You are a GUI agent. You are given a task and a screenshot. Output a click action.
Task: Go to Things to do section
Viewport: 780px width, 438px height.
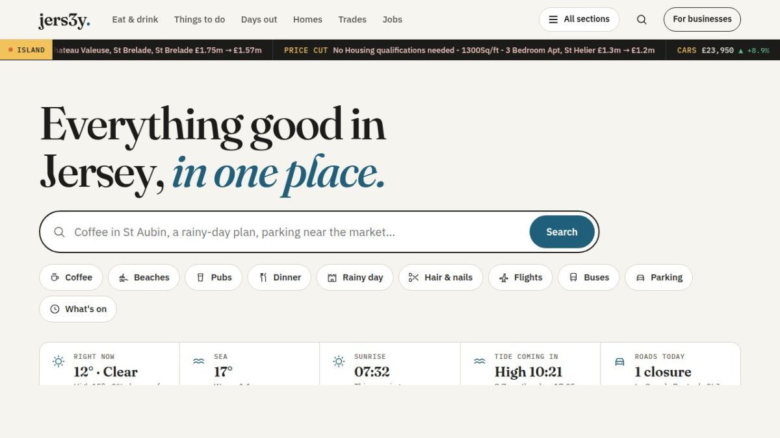(200, 19)
